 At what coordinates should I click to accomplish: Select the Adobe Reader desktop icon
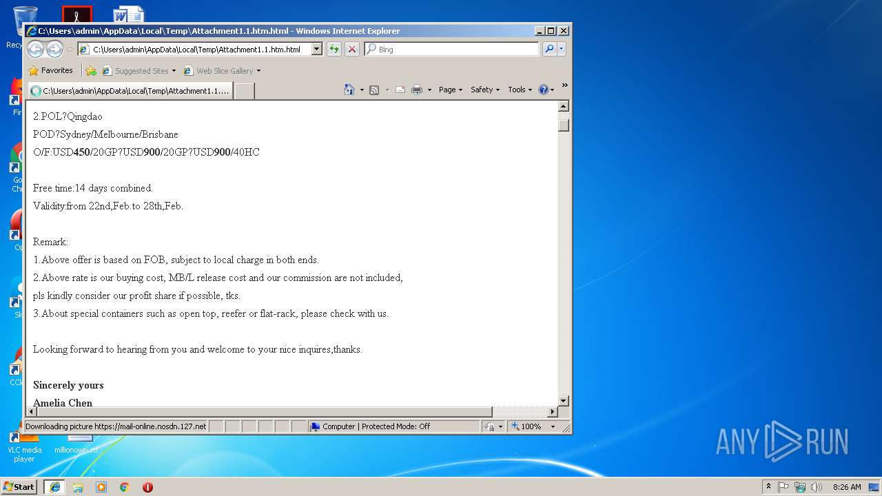point(77,14)
